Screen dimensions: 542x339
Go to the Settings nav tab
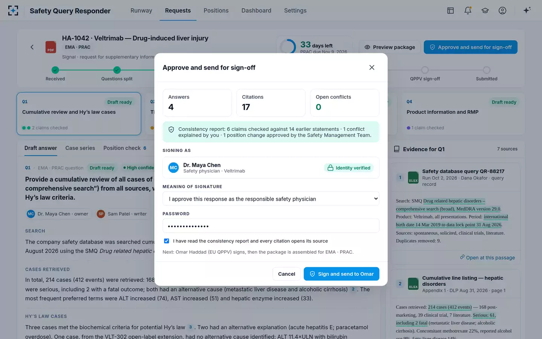tap(295, 11)
